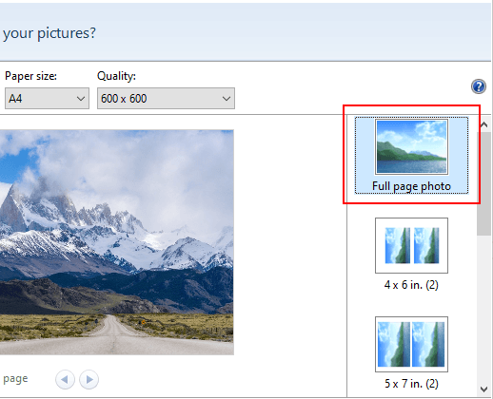Go to next page arrow

[89, 379]
